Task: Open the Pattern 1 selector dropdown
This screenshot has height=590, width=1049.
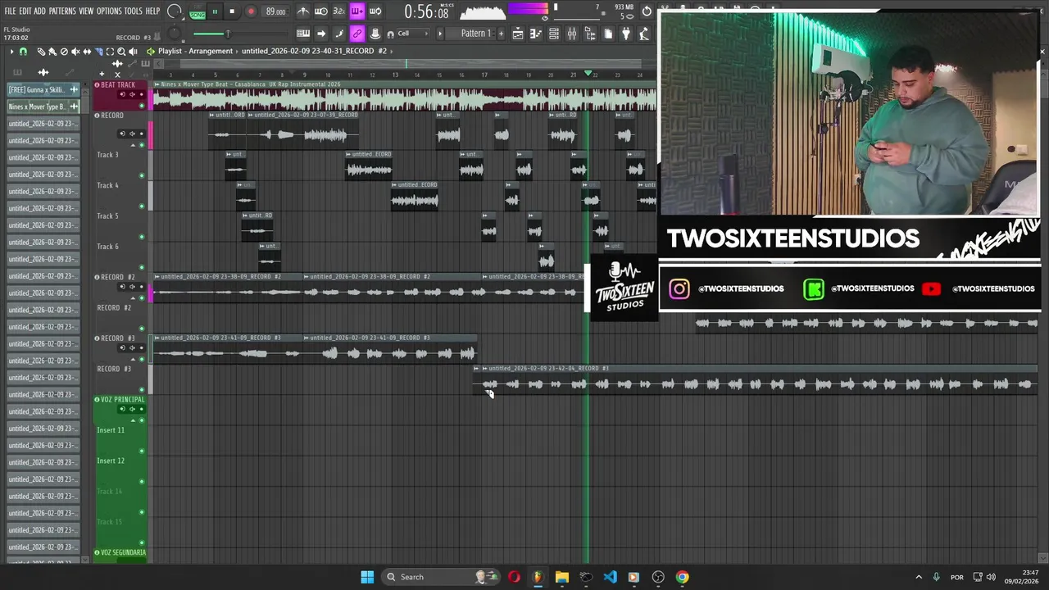Action: (x=475, y=34)
